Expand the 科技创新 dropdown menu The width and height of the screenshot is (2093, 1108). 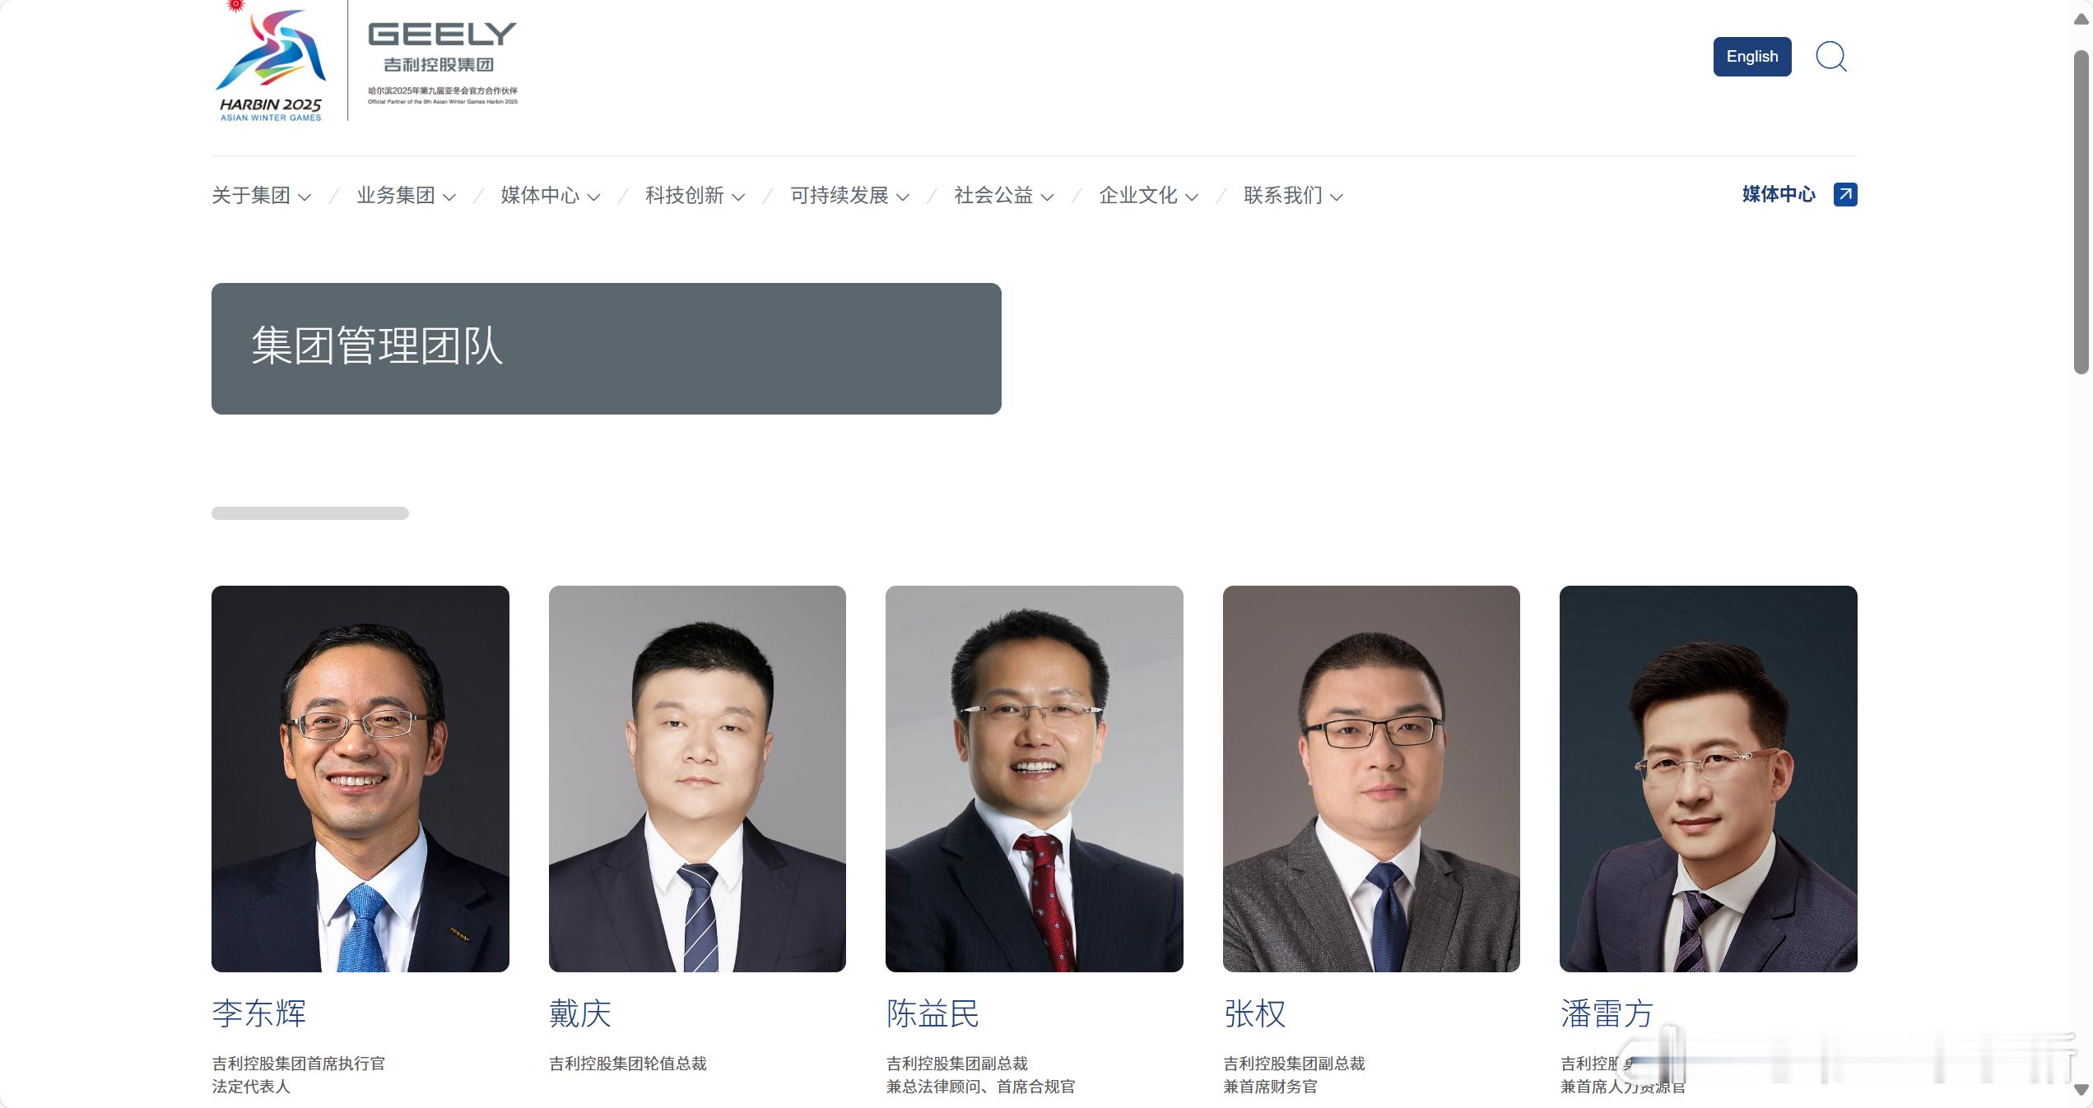point(695,196)
